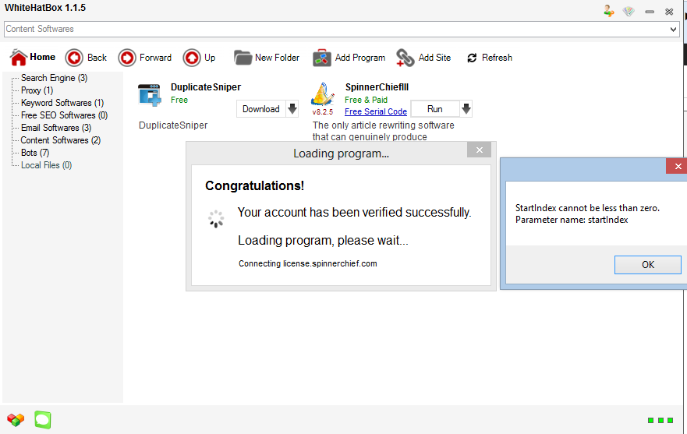This screenshot has height=434, width=687.
Task: Click the Add Site icon
Action: tap(405, 58)
